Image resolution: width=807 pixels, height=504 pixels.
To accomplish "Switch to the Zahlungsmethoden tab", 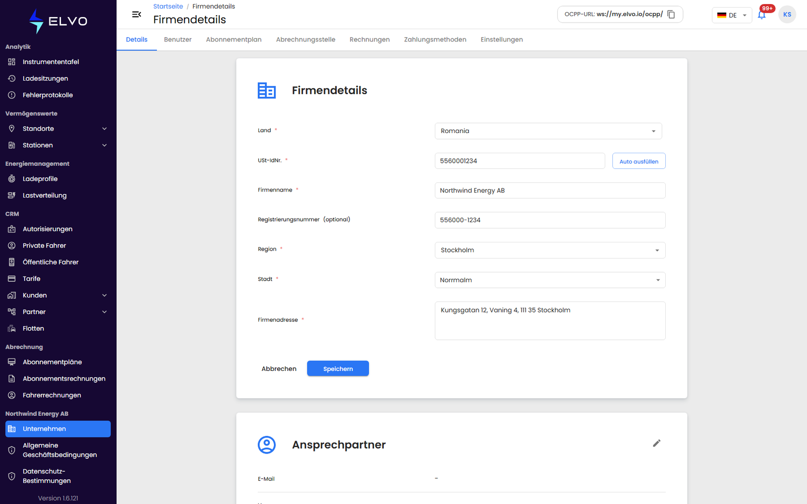I will pyautogui.click(x=435, y=40).
